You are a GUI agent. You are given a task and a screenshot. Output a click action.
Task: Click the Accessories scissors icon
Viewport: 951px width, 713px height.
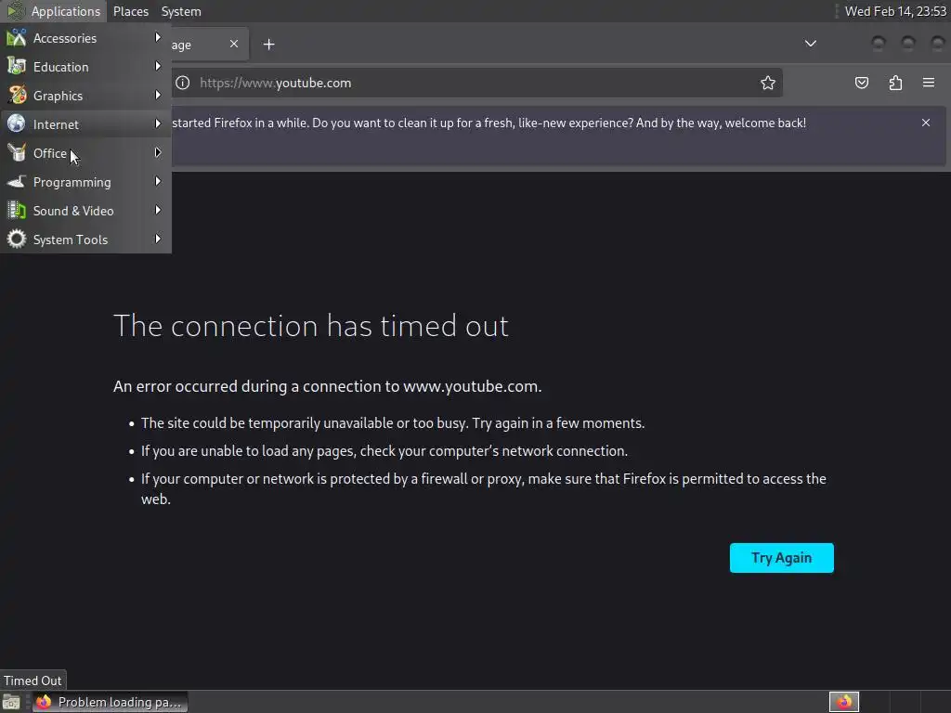17,37
